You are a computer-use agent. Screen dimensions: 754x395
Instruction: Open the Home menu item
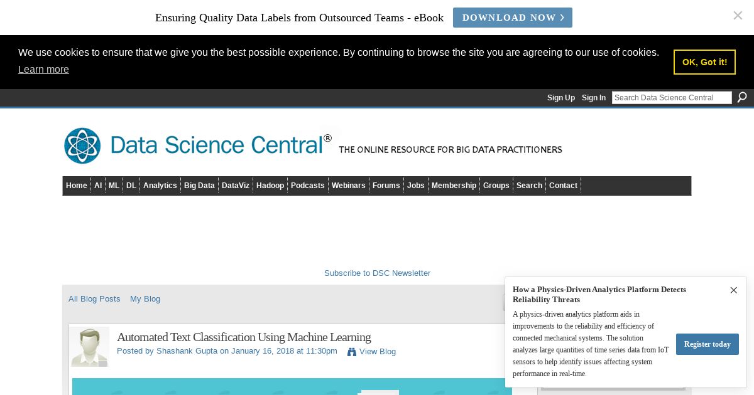point(77,186)
